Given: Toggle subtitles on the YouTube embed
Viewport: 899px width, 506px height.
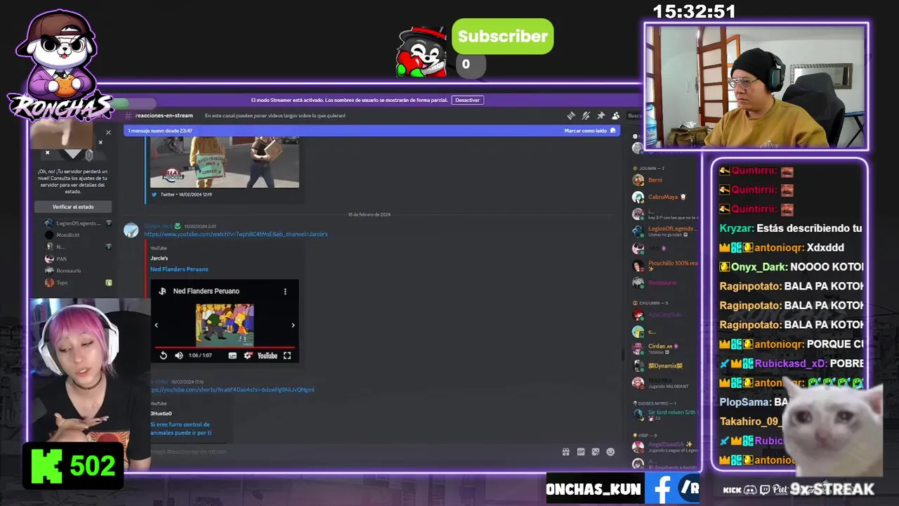Looking at the screenshot, I should (232, 356).
